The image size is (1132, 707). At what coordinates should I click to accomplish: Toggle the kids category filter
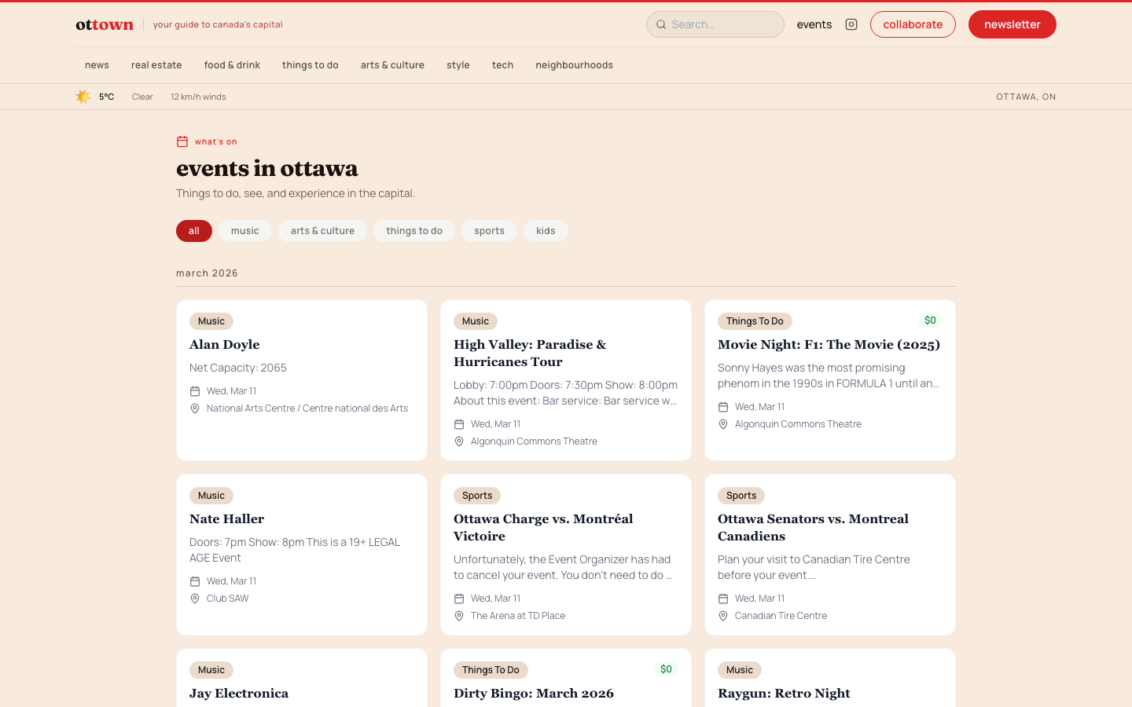(546, 230)
